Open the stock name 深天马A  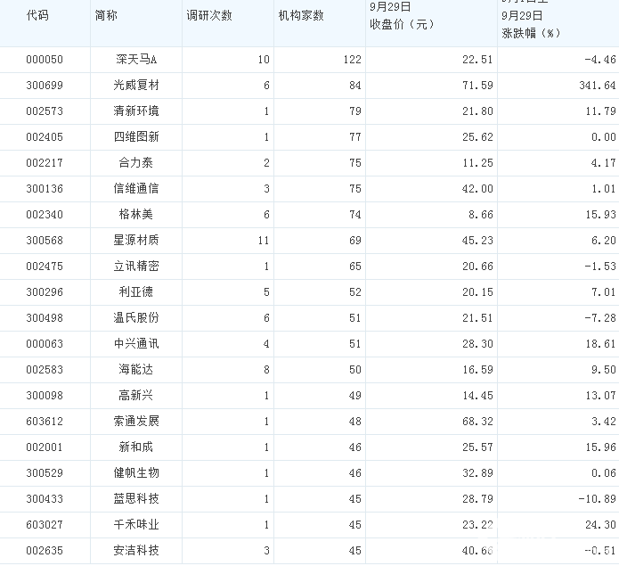137,60
